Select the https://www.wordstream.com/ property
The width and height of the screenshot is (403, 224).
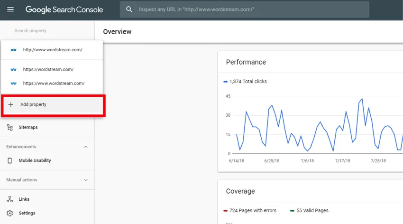pyautogui.click(x=52, y=84)
